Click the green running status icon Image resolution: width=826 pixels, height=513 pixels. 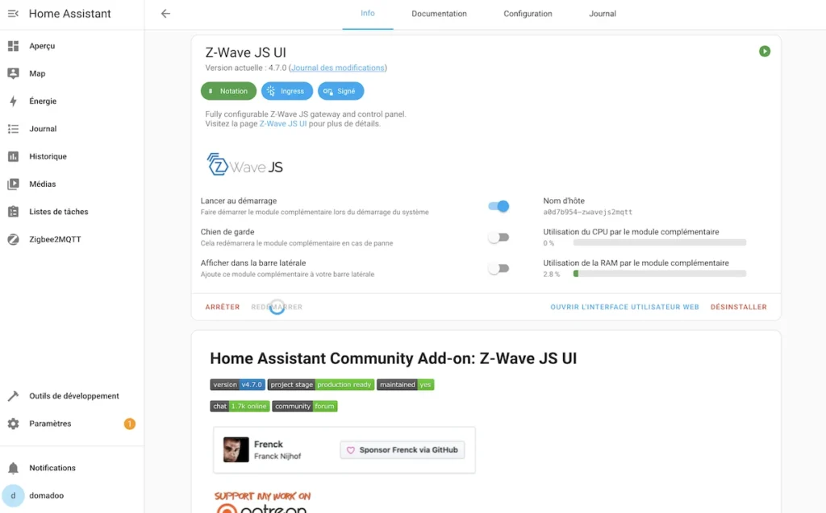[765, 52]
